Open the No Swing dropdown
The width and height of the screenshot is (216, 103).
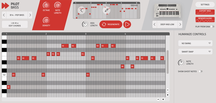(195, 43)
